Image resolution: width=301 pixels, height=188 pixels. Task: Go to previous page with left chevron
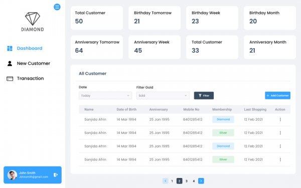pos(165,181)
